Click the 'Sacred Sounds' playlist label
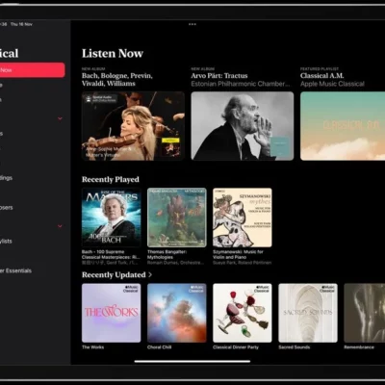This screenshot has height=385, width=385. [x=295, y=347]
